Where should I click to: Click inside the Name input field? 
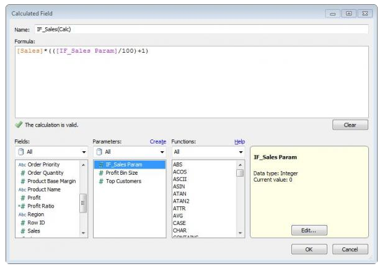pos(200,29)
